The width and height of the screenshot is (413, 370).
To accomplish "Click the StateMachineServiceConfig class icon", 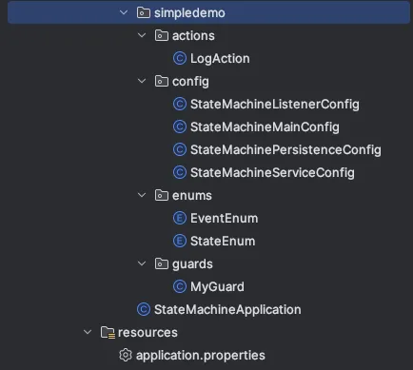I will (x=180, y=172).
